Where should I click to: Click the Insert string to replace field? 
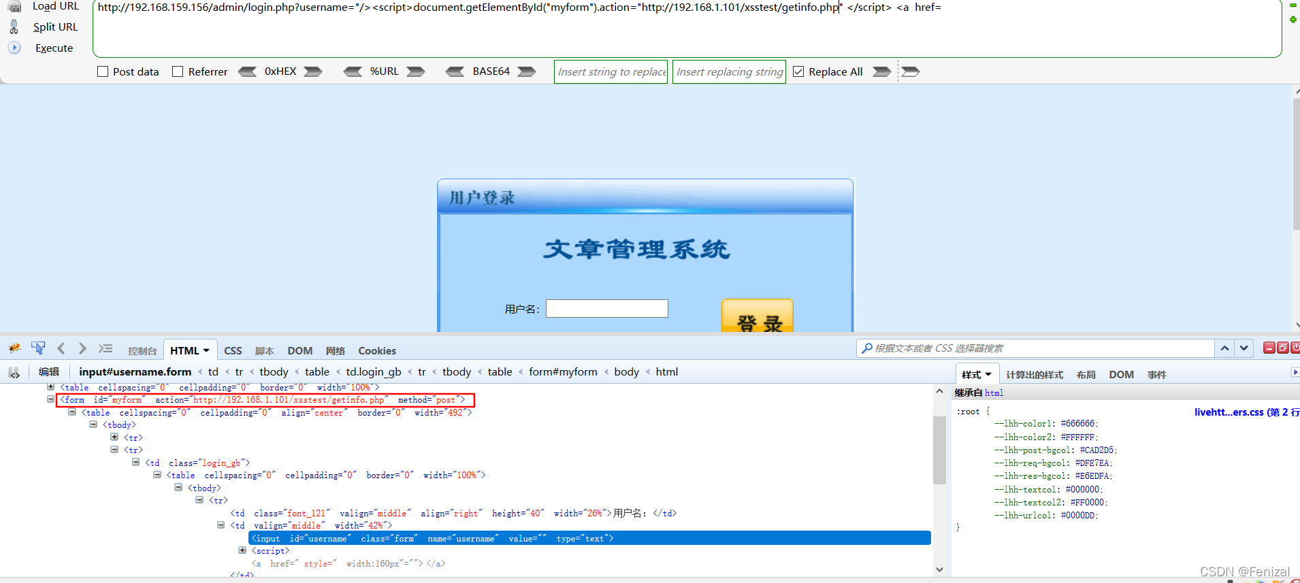coord(611,71)
